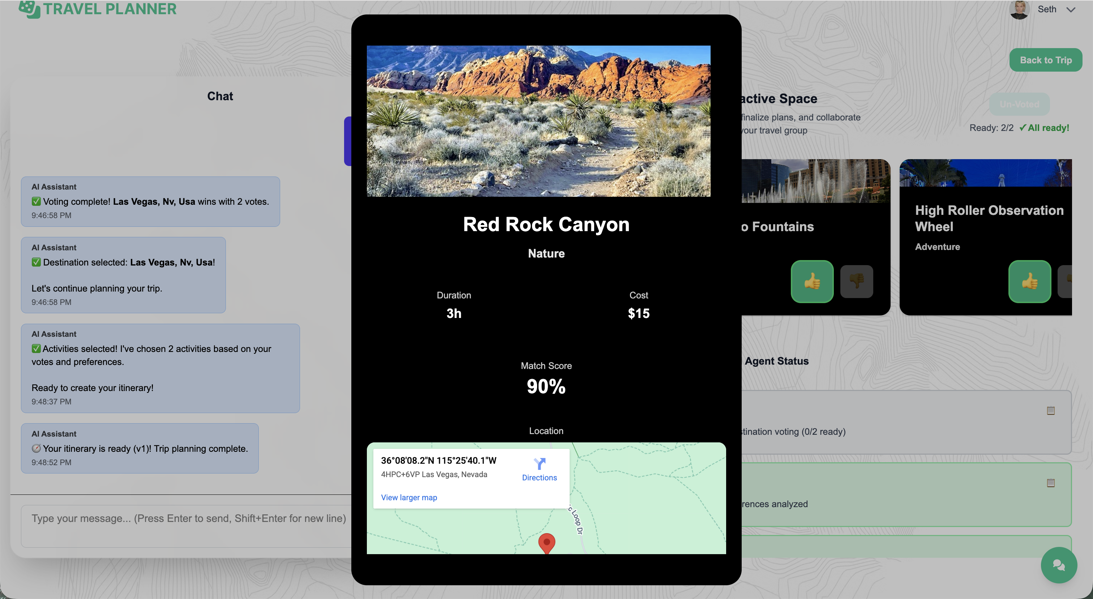Click the Un-Voted button
The width and height of the screenshot is (1093, 599).
pyautogui.click(x=1019, y=105)
